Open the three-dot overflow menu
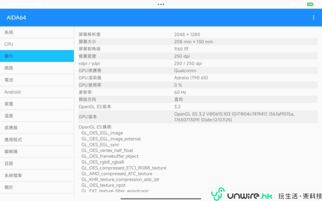The height and width of the screenshot is (201, 322). point(313,18)
